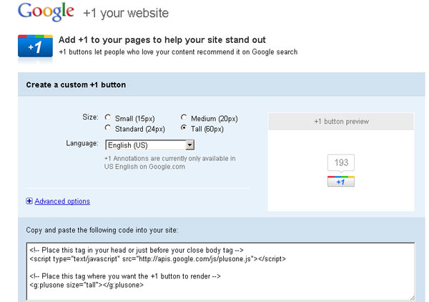Click the 'Create a custom +1 button' header

[x=76, y=85]
